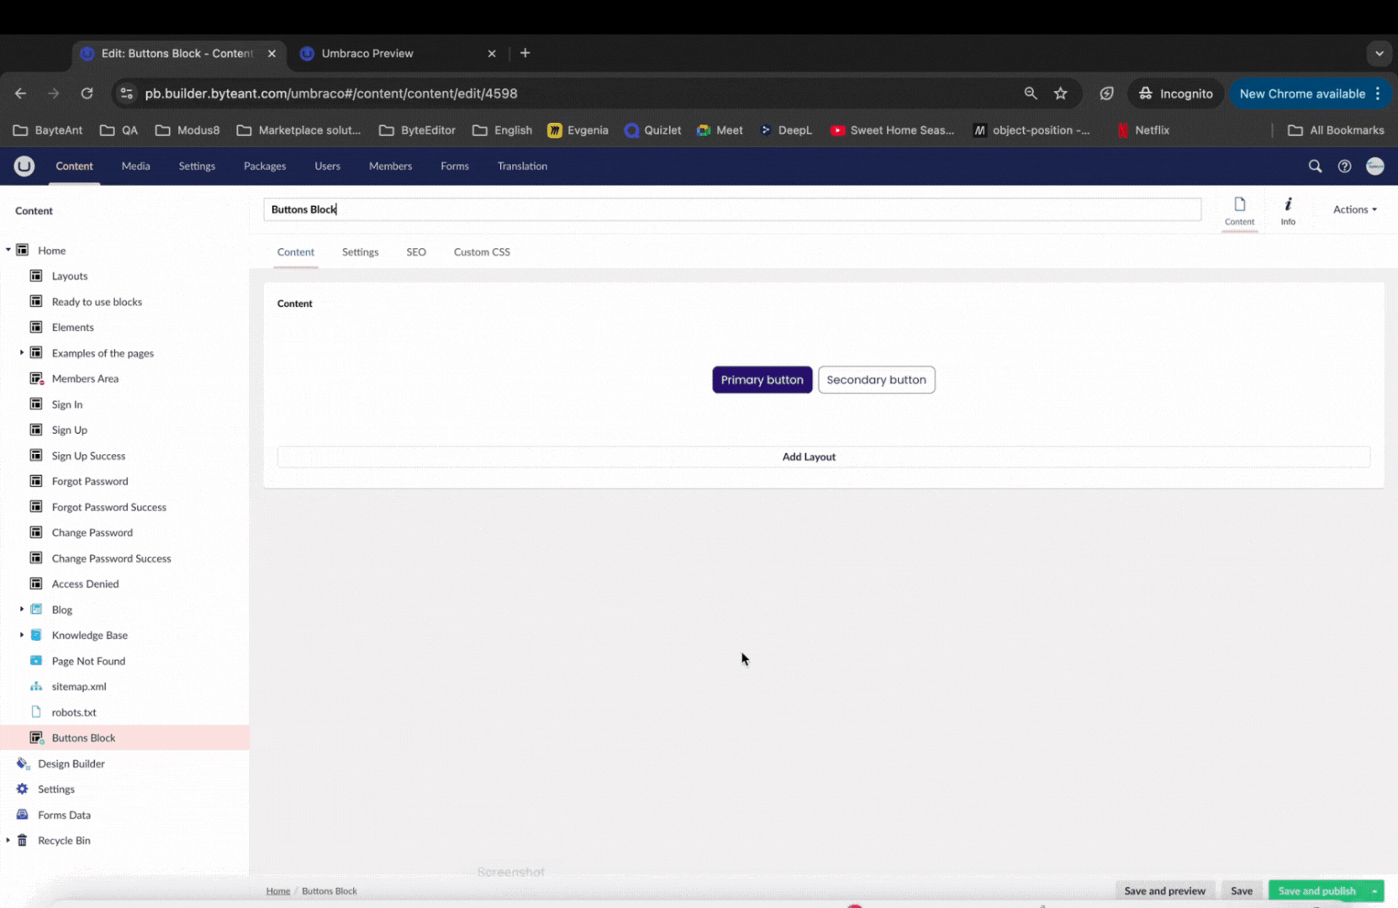
Task: Expand the Knowledge Base tree node
Action: [x=22, y=635]
